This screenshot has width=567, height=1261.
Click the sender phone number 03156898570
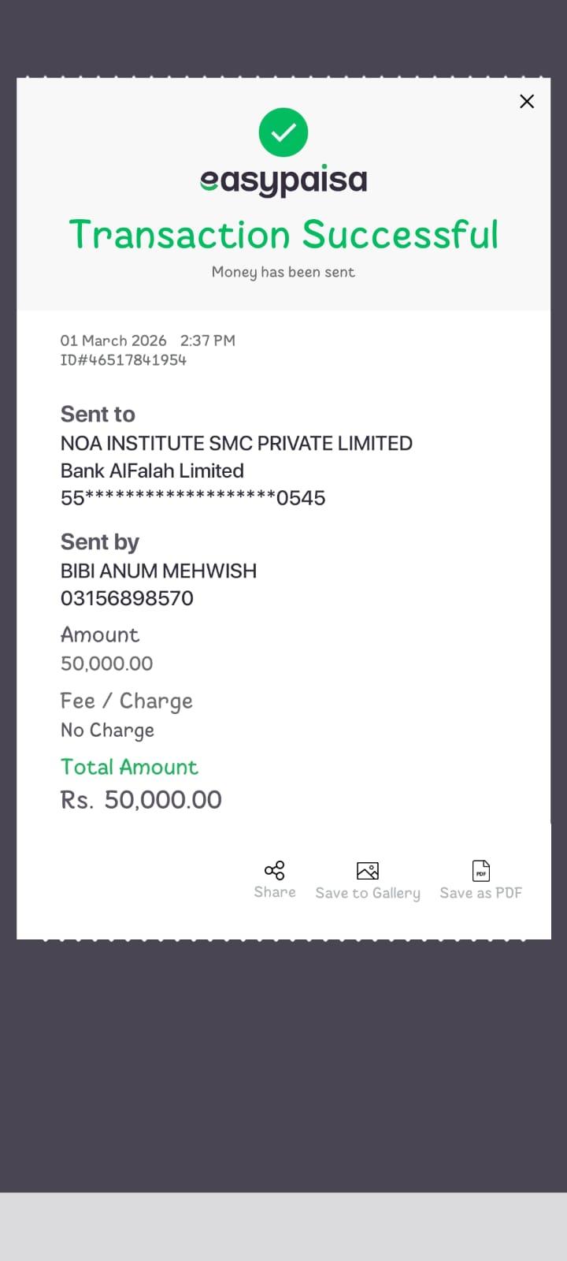coord(127,598)
